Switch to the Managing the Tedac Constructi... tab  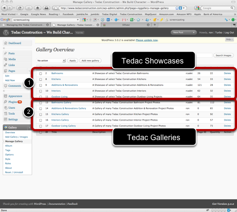25,25
